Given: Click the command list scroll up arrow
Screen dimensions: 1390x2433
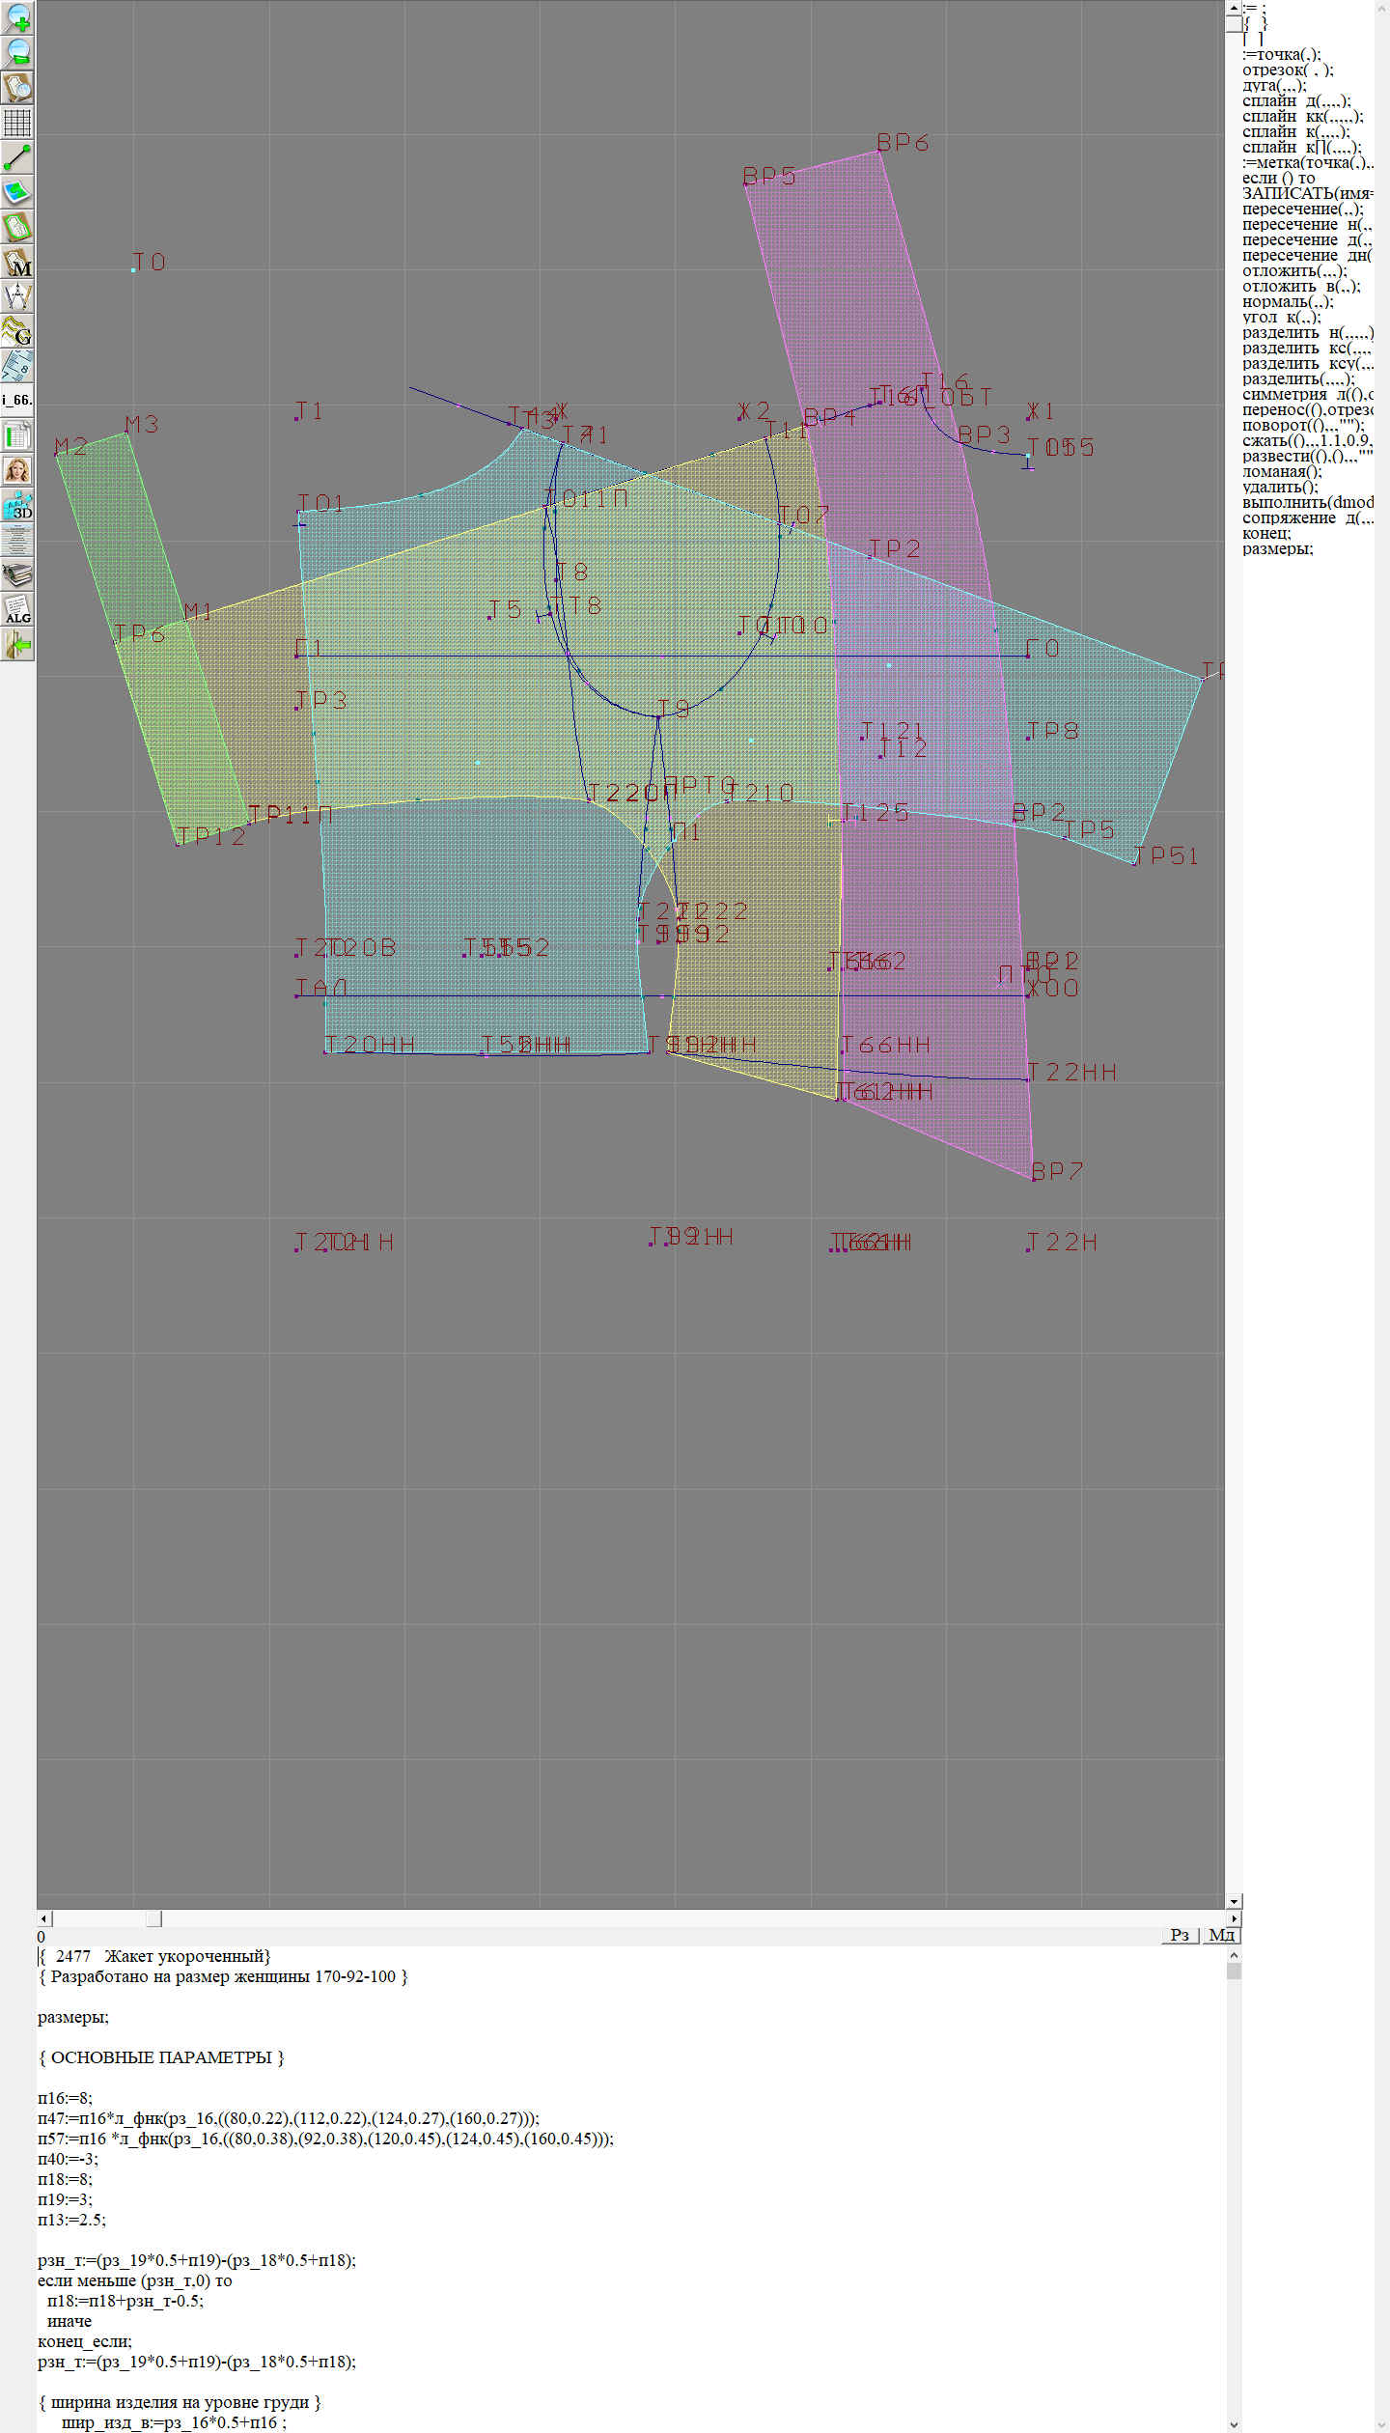Looking at the screenshot, I should tap(1233, 7).
